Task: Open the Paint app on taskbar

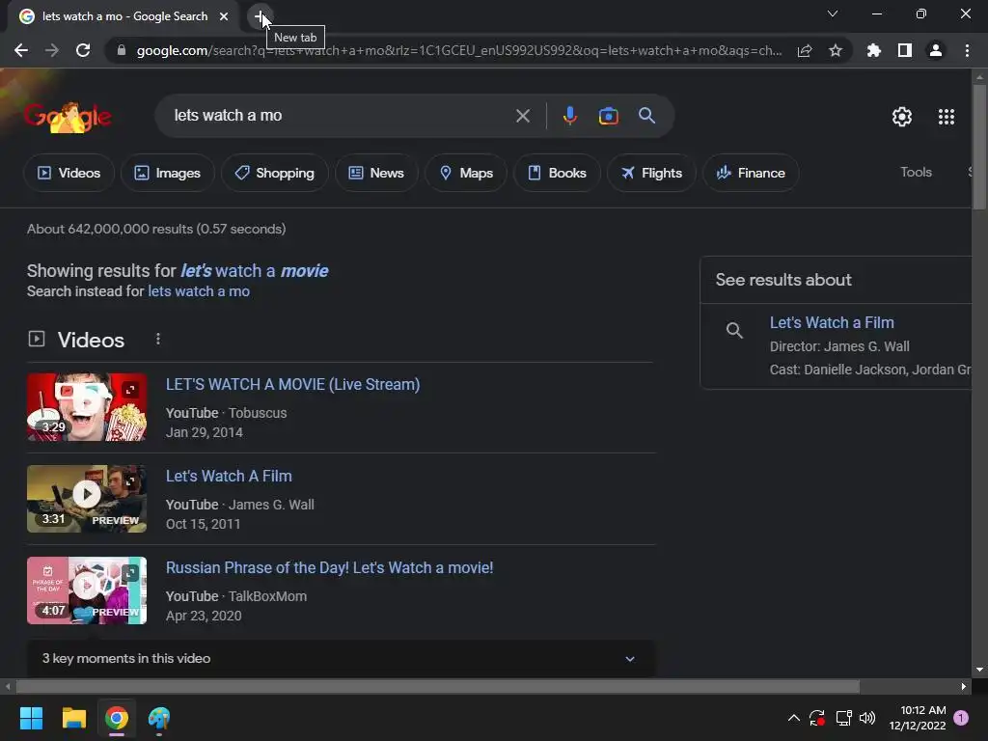Action: [x=159, y=718]
